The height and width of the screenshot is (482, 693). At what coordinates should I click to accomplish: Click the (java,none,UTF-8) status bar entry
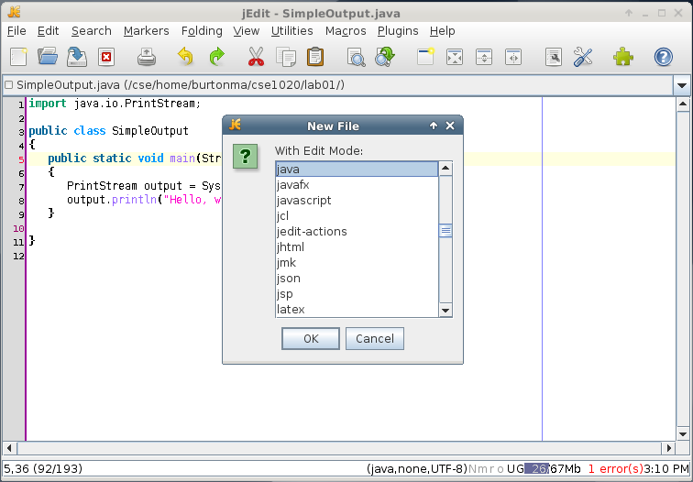(417, 469)
